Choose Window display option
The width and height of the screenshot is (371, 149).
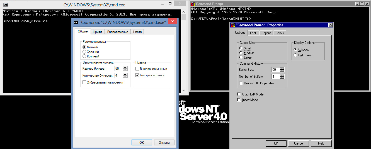click(295, 50)
